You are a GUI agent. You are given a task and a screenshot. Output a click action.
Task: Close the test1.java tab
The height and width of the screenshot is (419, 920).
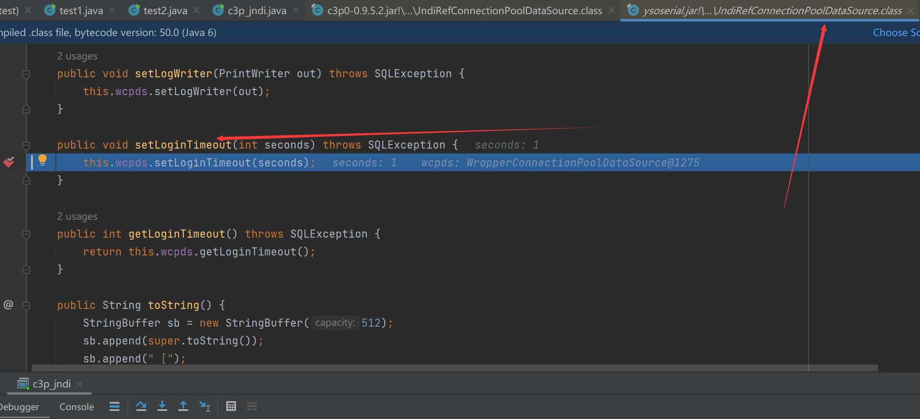click(x=112, y=11)
